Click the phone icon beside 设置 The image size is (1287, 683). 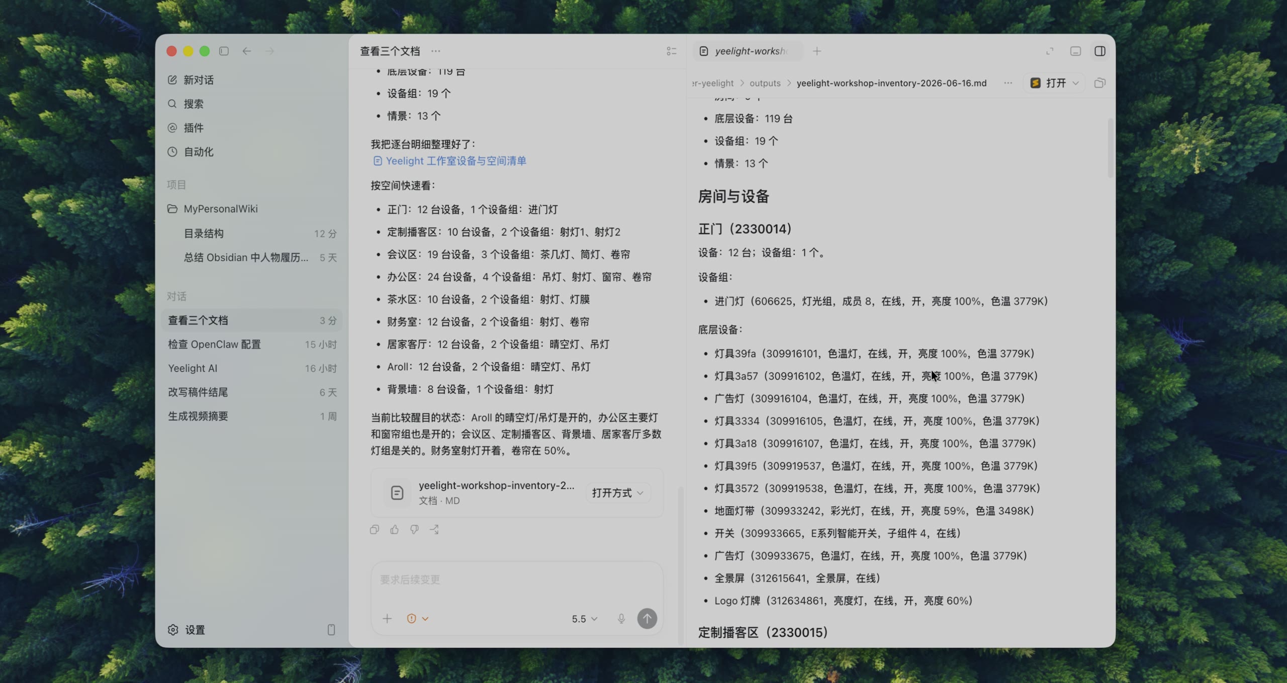pos(331,630)
